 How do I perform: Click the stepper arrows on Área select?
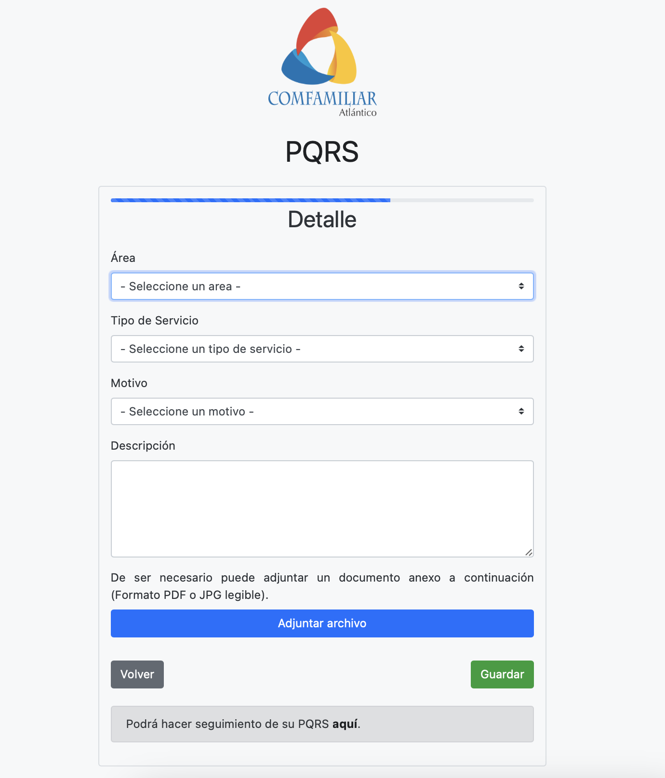[520, 286]
